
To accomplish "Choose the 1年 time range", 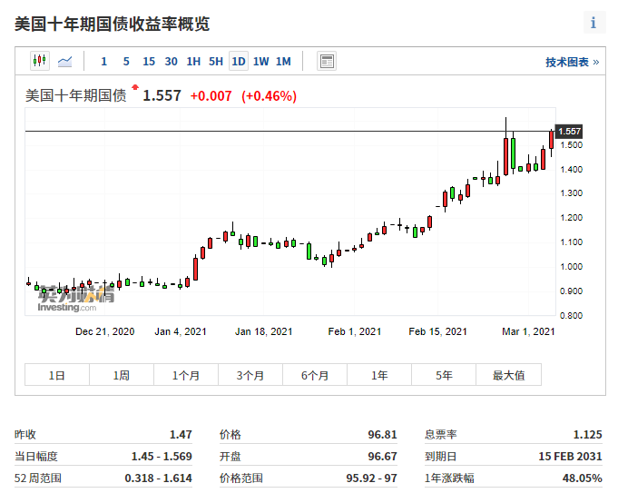I will tap(379, 375).
